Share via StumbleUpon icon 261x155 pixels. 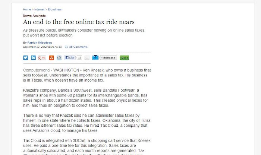pos(51,58)
